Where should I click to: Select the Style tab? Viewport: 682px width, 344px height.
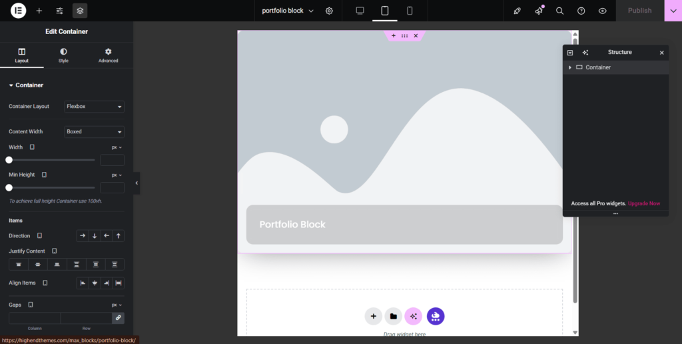[x=63, y=56]
